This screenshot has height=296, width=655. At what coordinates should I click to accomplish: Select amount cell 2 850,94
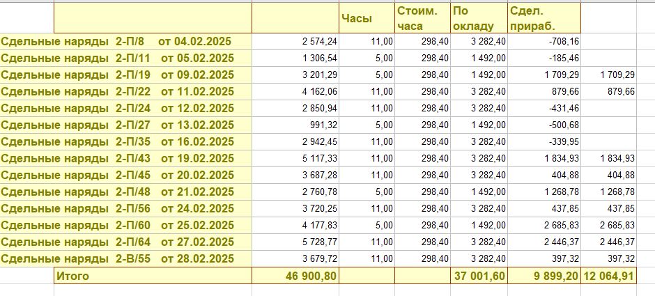click(x=295, y=109)
